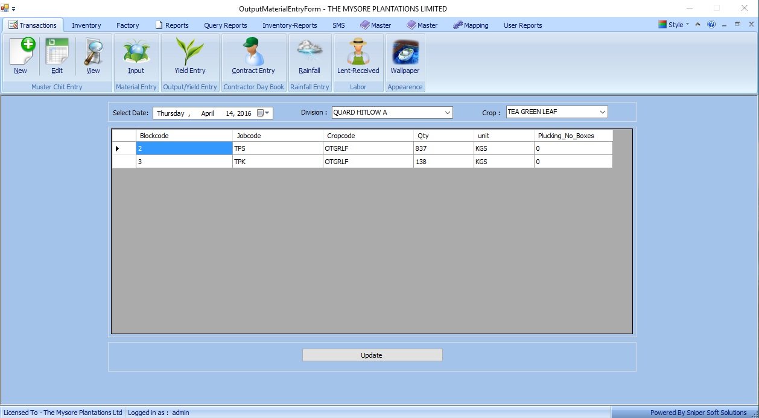Expand the Crop dropdown list

[602, 112]
